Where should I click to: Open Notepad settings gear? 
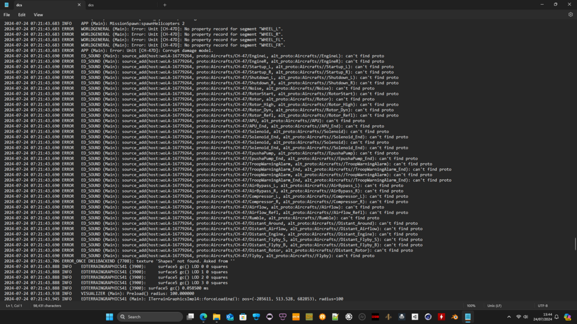click(x=571, y=15)
